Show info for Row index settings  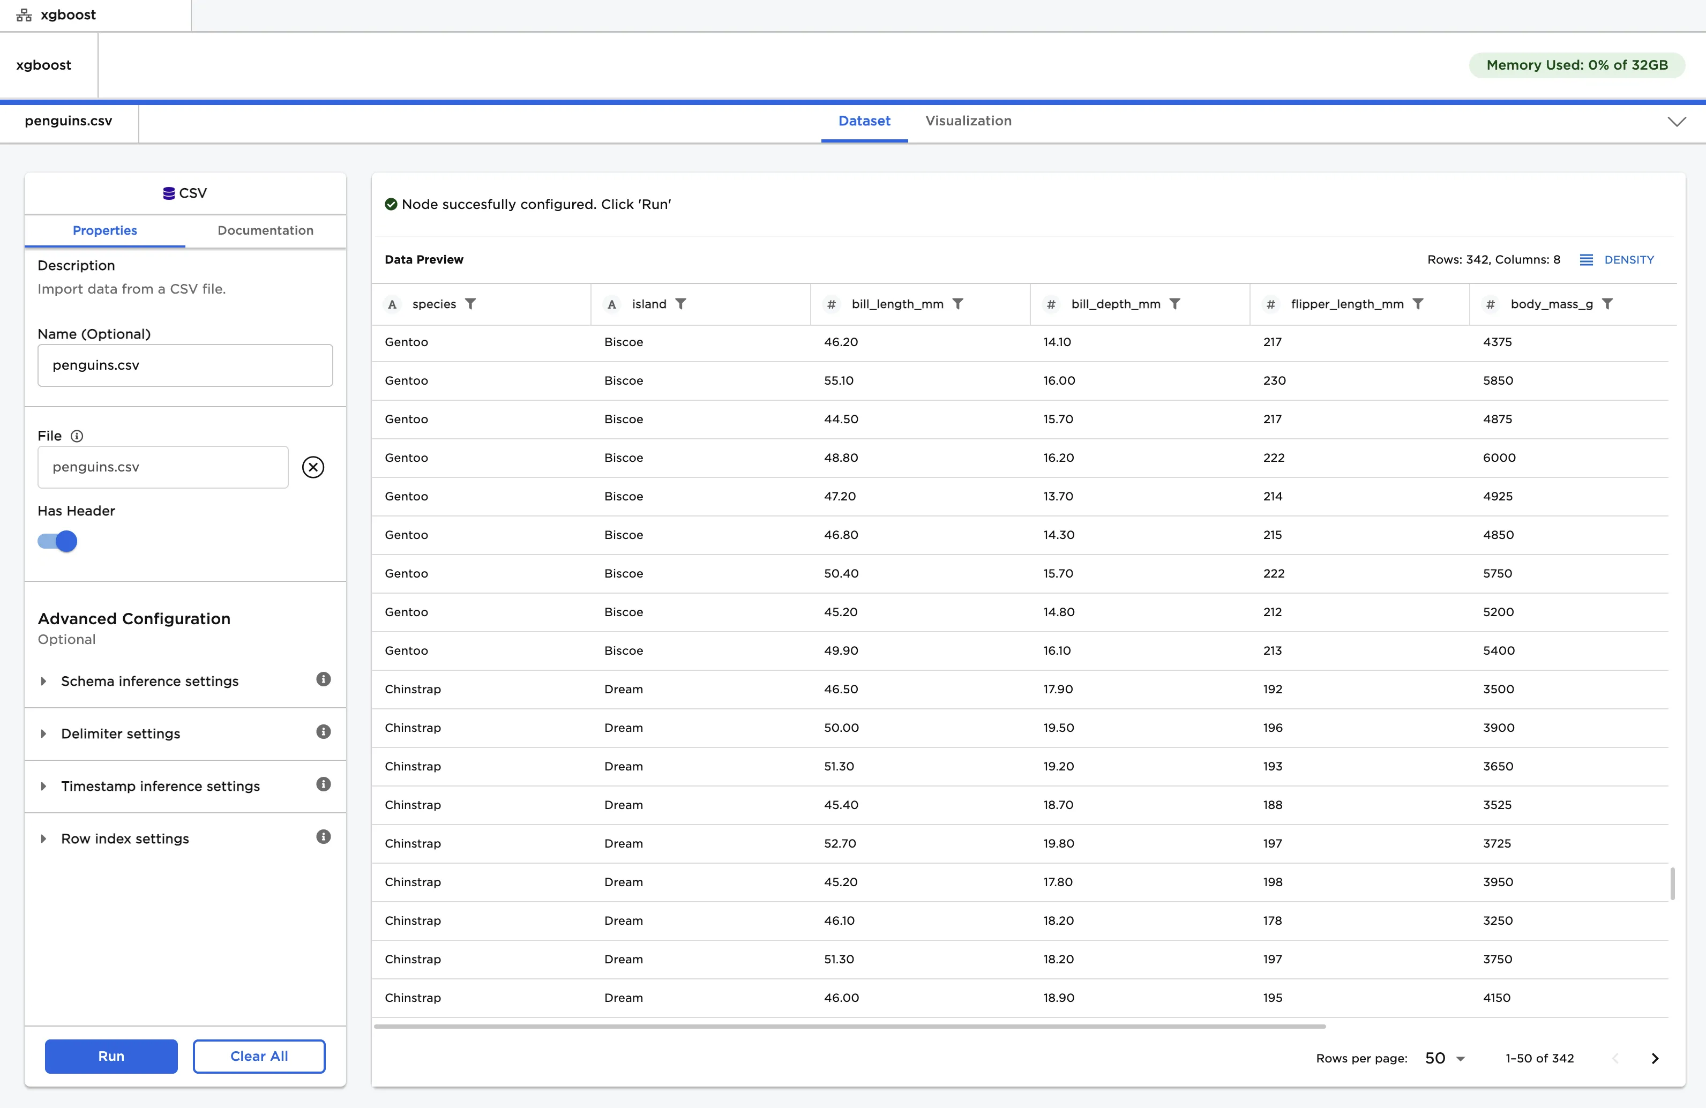pyautogui.click(x=323, y=837)
